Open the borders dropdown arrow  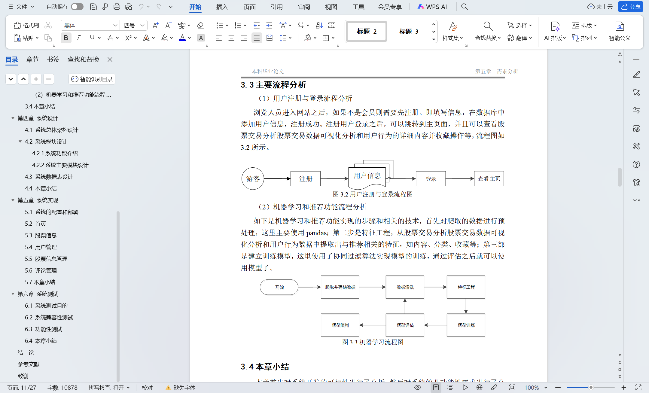[333, 38]
